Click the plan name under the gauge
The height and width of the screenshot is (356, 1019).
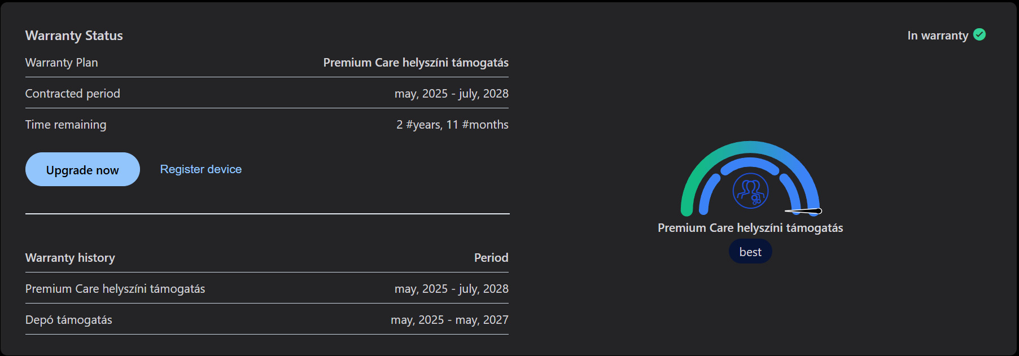pyautogui.click(x=750, y=228)
